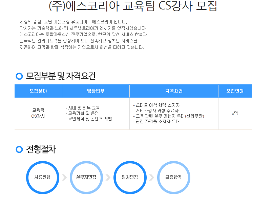
Task: Click the requirement "- 관련 자격증 소지자 우대"
Action: coord(156,121)
